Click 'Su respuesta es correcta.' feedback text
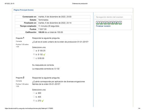The height and width of the screenshot is (112, 145). point(43,65)
